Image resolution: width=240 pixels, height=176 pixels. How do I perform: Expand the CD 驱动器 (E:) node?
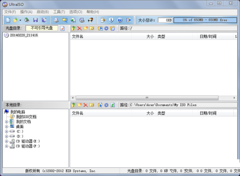pyautogui.click(x=7, y=141)
